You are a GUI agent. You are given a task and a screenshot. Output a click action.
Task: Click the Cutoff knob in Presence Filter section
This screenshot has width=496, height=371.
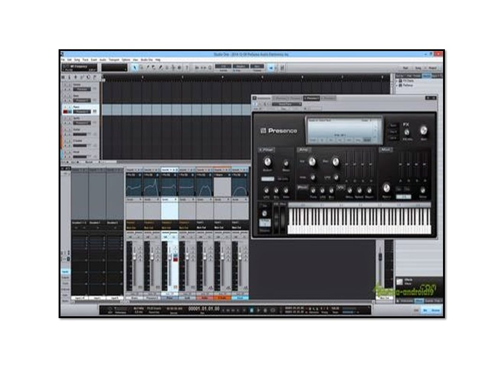coord(268,162)
